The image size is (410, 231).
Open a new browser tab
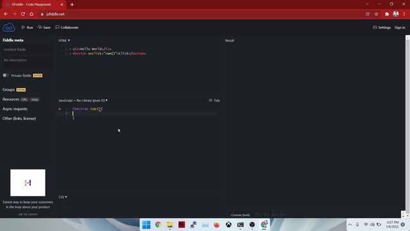[72, 4]
